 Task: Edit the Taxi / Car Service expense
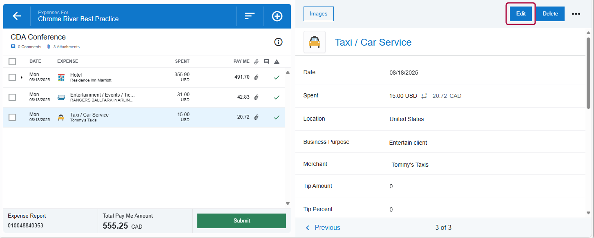click(x=520, y=13)
